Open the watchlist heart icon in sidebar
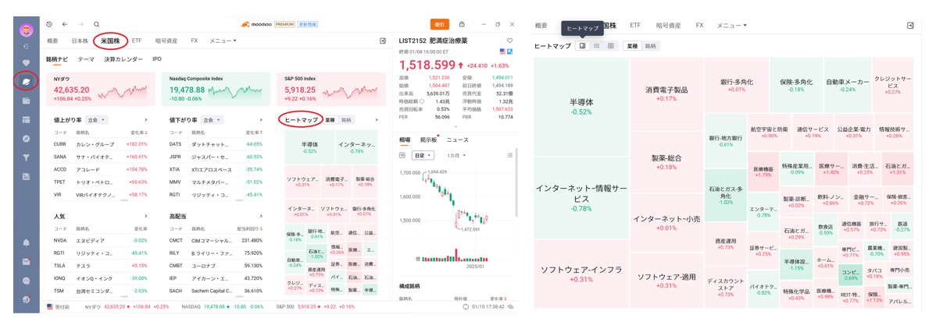The width and height of the screenshot is (943, 318). coord(26,63)
